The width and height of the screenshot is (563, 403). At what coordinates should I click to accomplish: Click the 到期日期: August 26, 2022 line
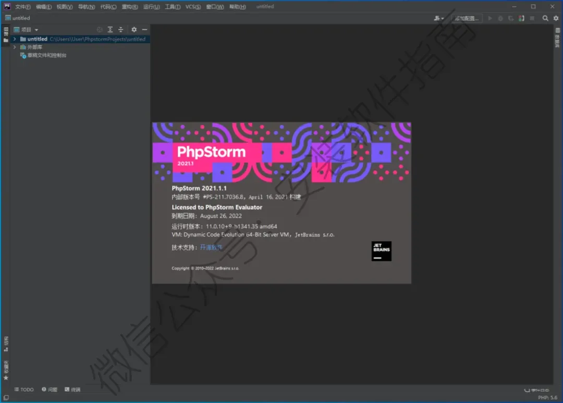[x=207, y=216]
